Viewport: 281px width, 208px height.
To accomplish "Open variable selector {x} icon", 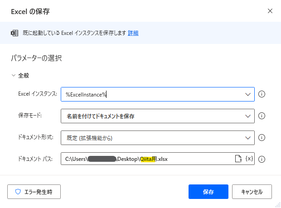I will [249, 159].
